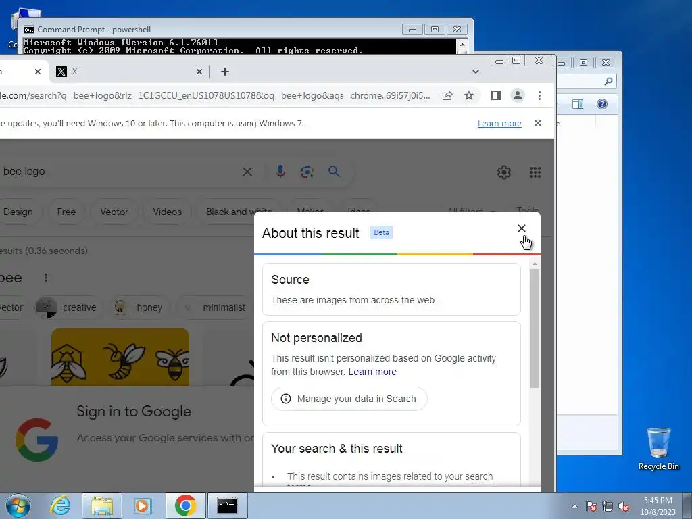Click the Command Prompt title bar icon
Image resolution: width=692 pixels, height=519 pixels.
pos(28,30)
